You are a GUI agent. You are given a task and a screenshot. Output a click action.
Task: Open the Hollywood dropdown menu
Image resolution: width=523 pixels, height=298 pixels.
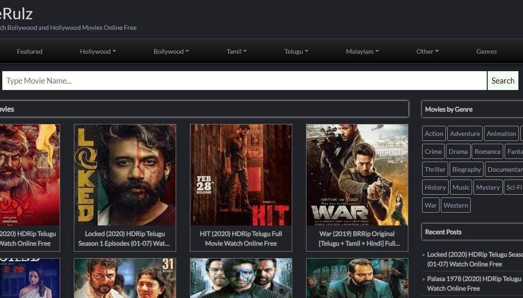tap(98, 51)
